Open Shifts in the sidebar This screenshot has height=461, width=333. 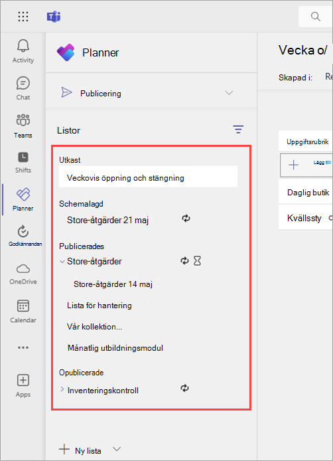(23, 163)
